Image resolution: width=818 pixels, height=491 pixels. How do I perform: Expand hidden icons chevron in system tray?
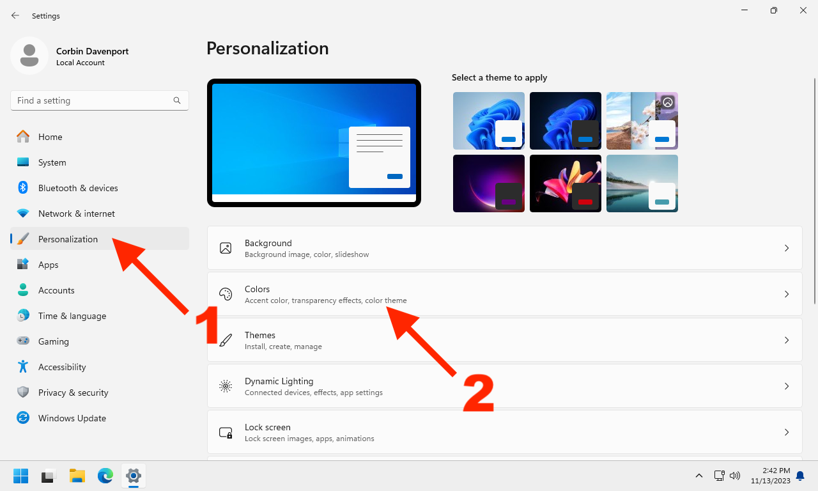tap(698, 476)
